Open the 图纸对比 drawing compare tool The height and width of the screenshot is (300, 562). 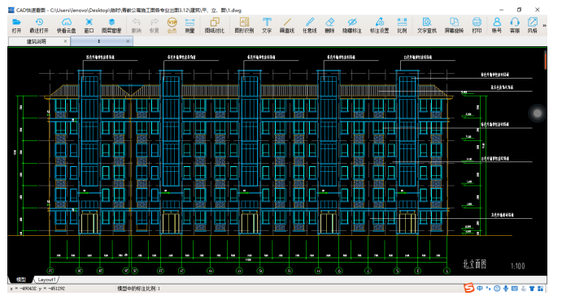pyautogui.click(x=215, y=25)
